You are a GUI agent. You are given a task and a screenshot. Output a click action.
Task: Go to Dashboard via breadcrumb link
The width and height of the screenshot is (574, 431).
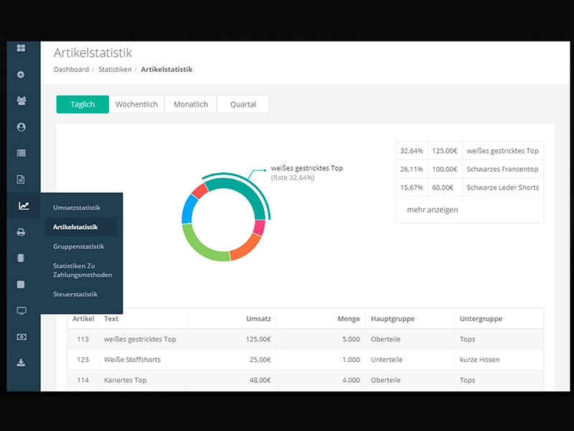pos(71,69)
